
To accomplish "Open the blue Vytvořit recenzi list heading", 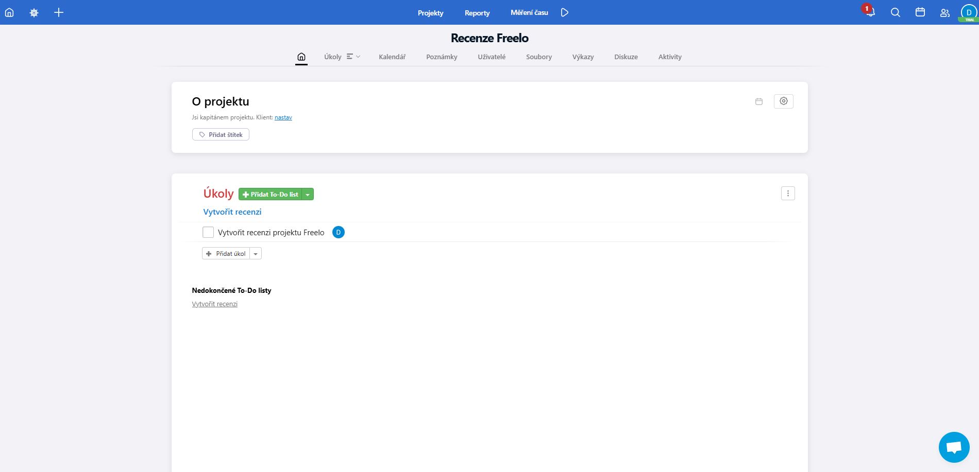I will tap(232, 212).
